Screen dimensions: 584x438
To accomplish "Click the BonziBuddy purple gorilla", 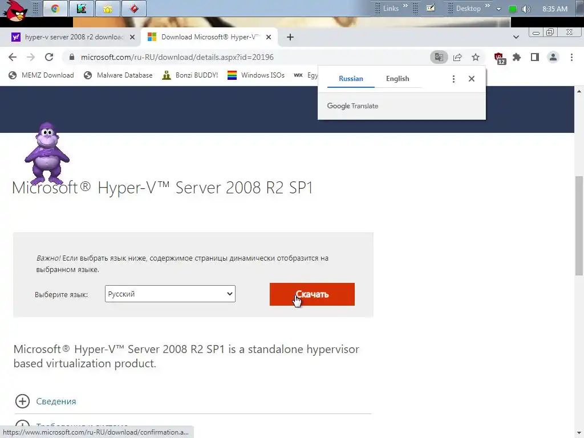I will [x=47, y=153].
